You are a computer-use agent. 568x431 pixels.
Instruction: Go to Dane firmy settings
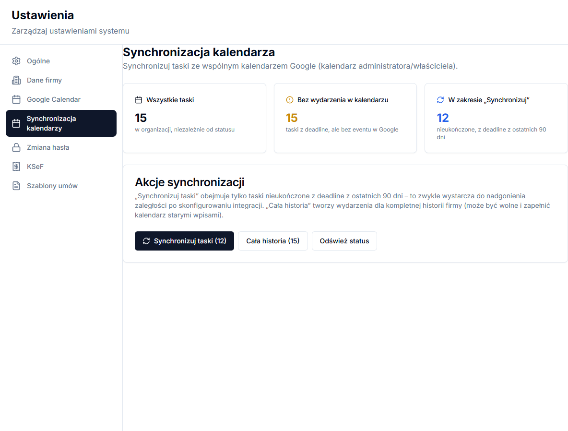[61, 80]
